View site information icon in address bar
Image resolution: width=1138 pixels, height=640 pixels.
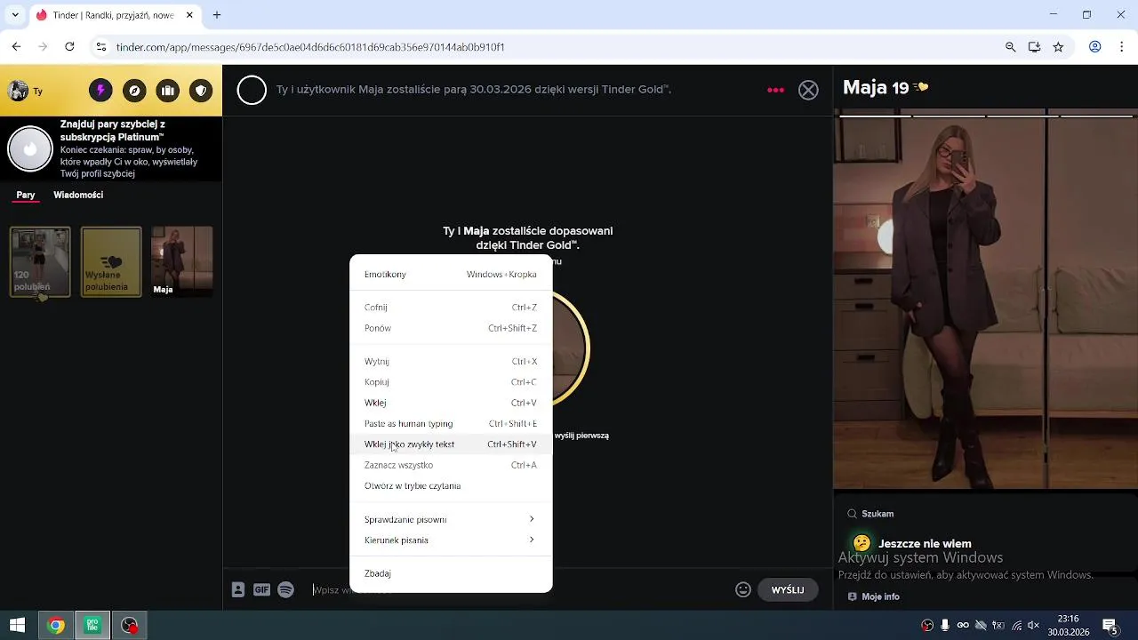pos(101,47)
